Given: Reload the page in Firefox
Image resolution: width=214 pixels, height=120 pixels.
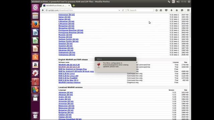Looking at the screenshot, I should tap(123, 10).
